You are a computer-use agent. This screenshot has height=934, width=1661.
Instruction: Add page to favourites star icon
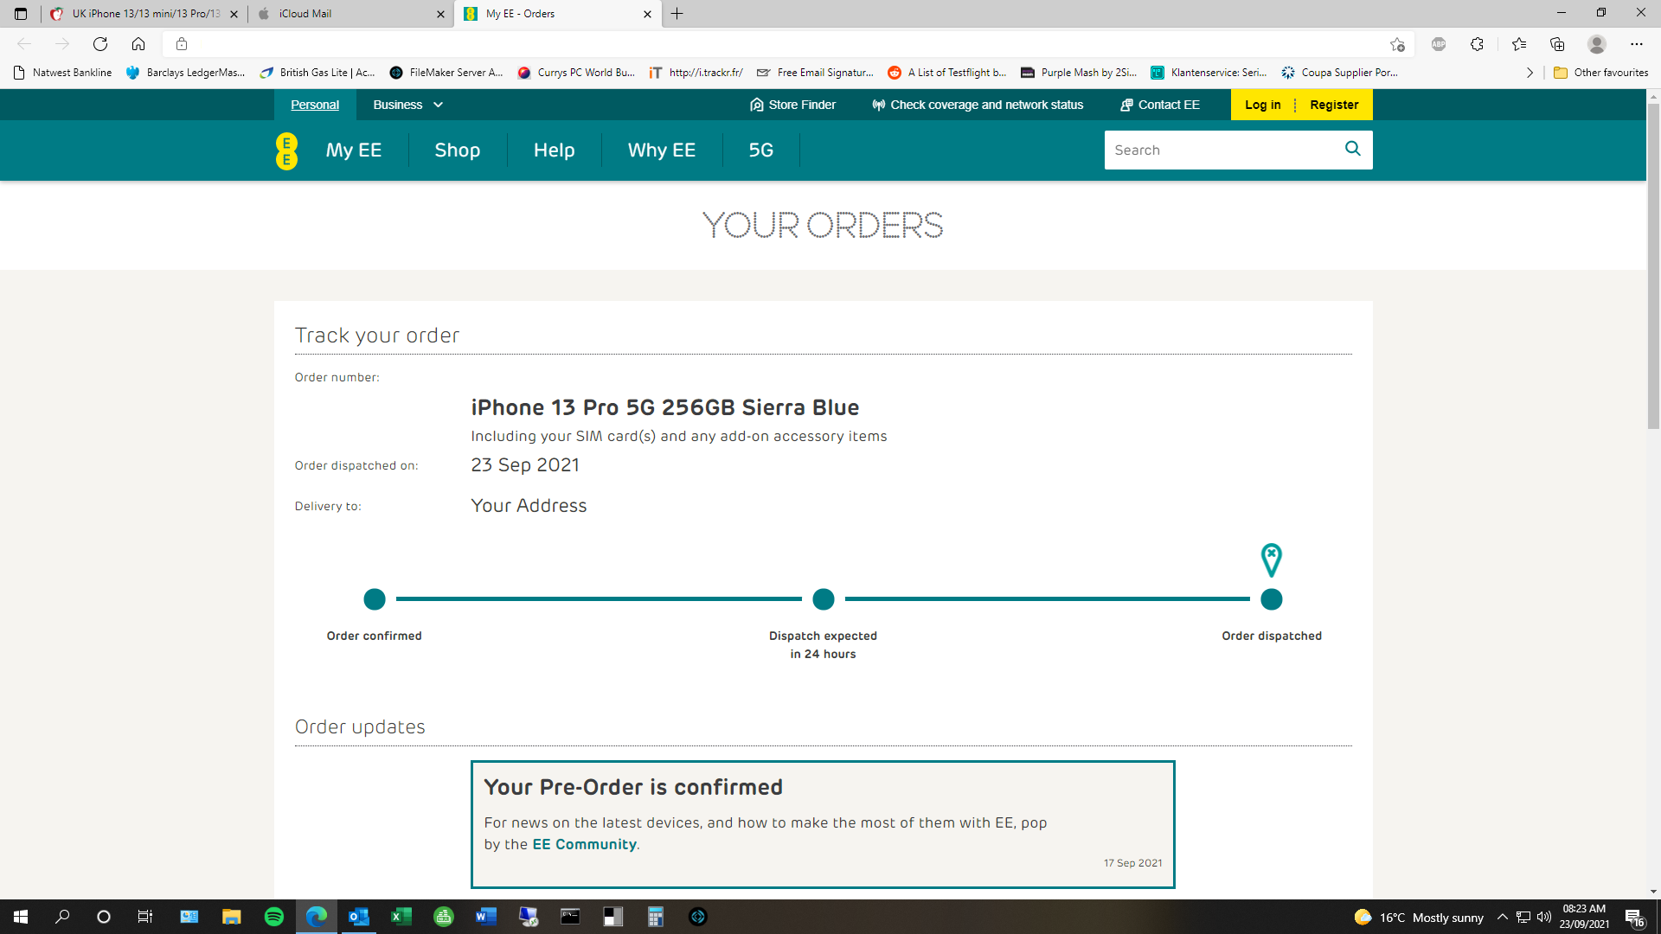click(1397, 44)
